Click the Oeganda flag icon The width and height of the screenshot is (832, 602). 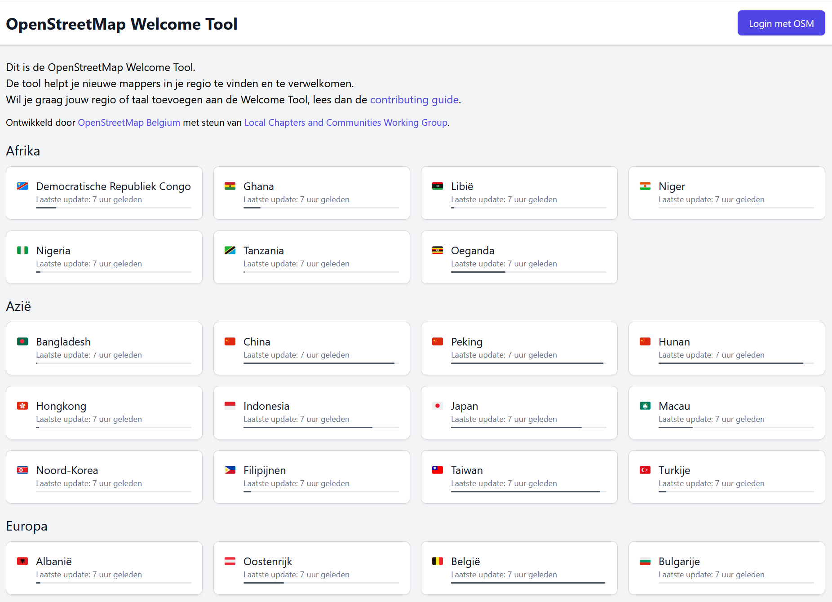[x=438, y=250]
